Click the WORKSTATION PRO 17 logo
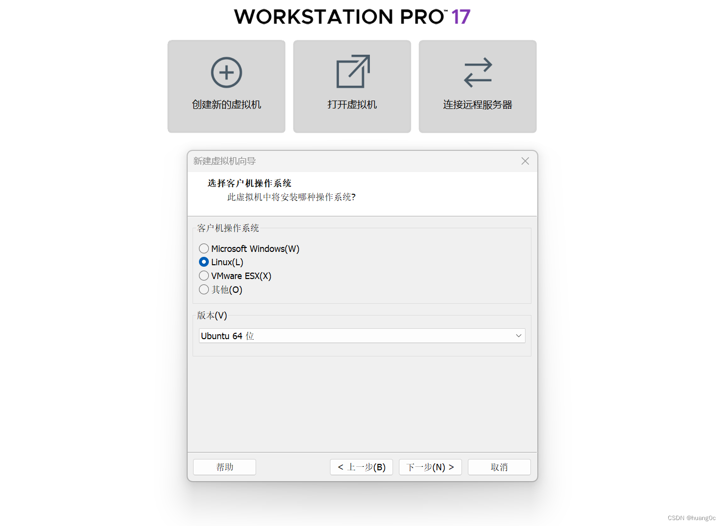 click(353, 17)
